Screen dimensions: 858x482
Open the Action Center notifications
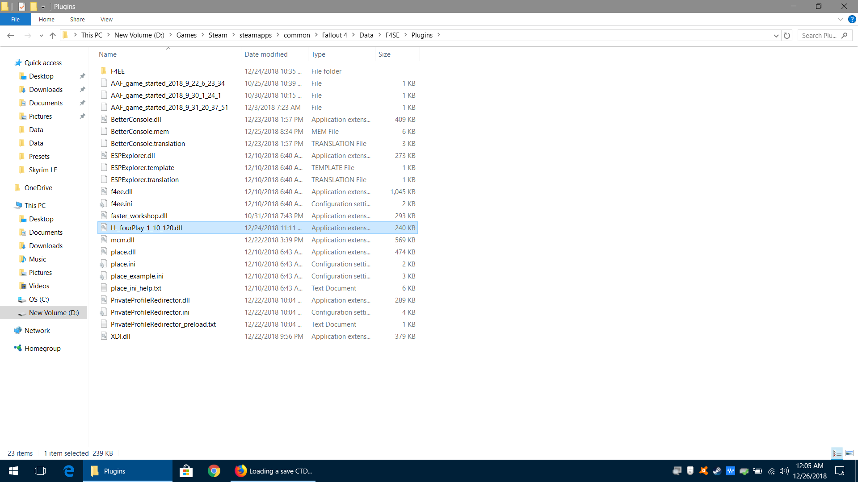(x=840, y=471)
